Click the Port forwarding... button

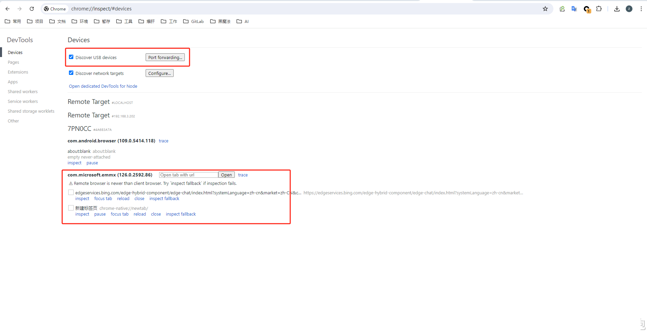tap(165, 57)
